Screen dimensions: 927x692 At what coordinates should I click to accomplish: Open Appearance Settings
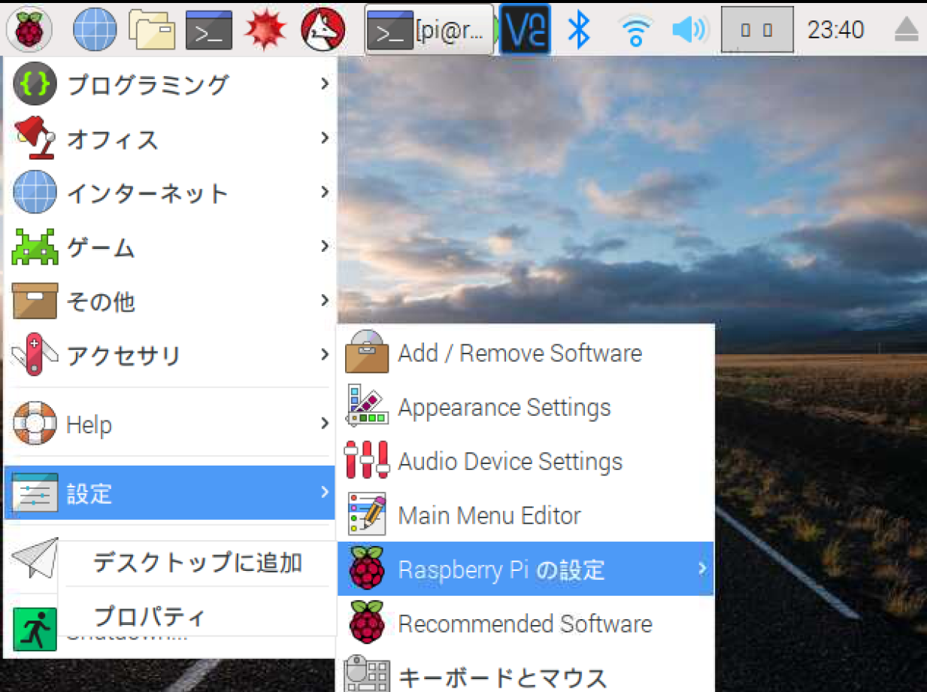[x=526, y=407]
